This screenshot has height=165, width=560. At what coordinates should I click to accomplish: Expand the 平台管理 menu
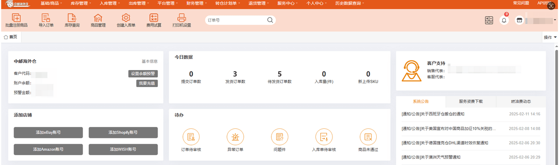tap(168, 3)
